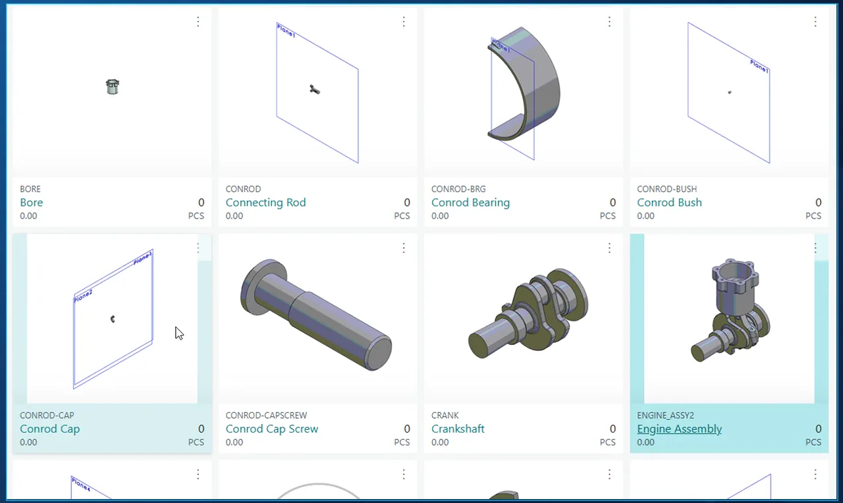Screen dimensions: 843x503
Task: Select the Engine Assembly 3D thumbnail
Action: tap(729, 319)
